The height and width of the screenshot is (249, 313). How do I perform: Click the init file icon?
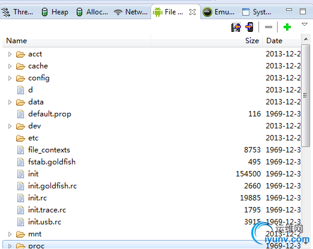click(x=20, y=174)
